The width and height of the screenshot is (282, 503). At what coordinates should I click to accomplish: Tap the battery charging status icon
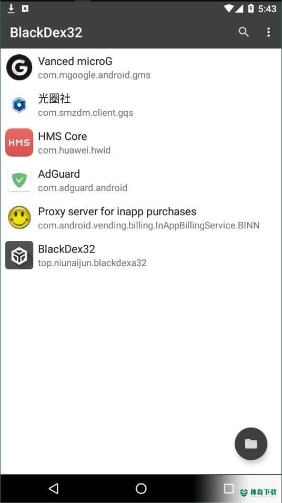click(251, 8)
